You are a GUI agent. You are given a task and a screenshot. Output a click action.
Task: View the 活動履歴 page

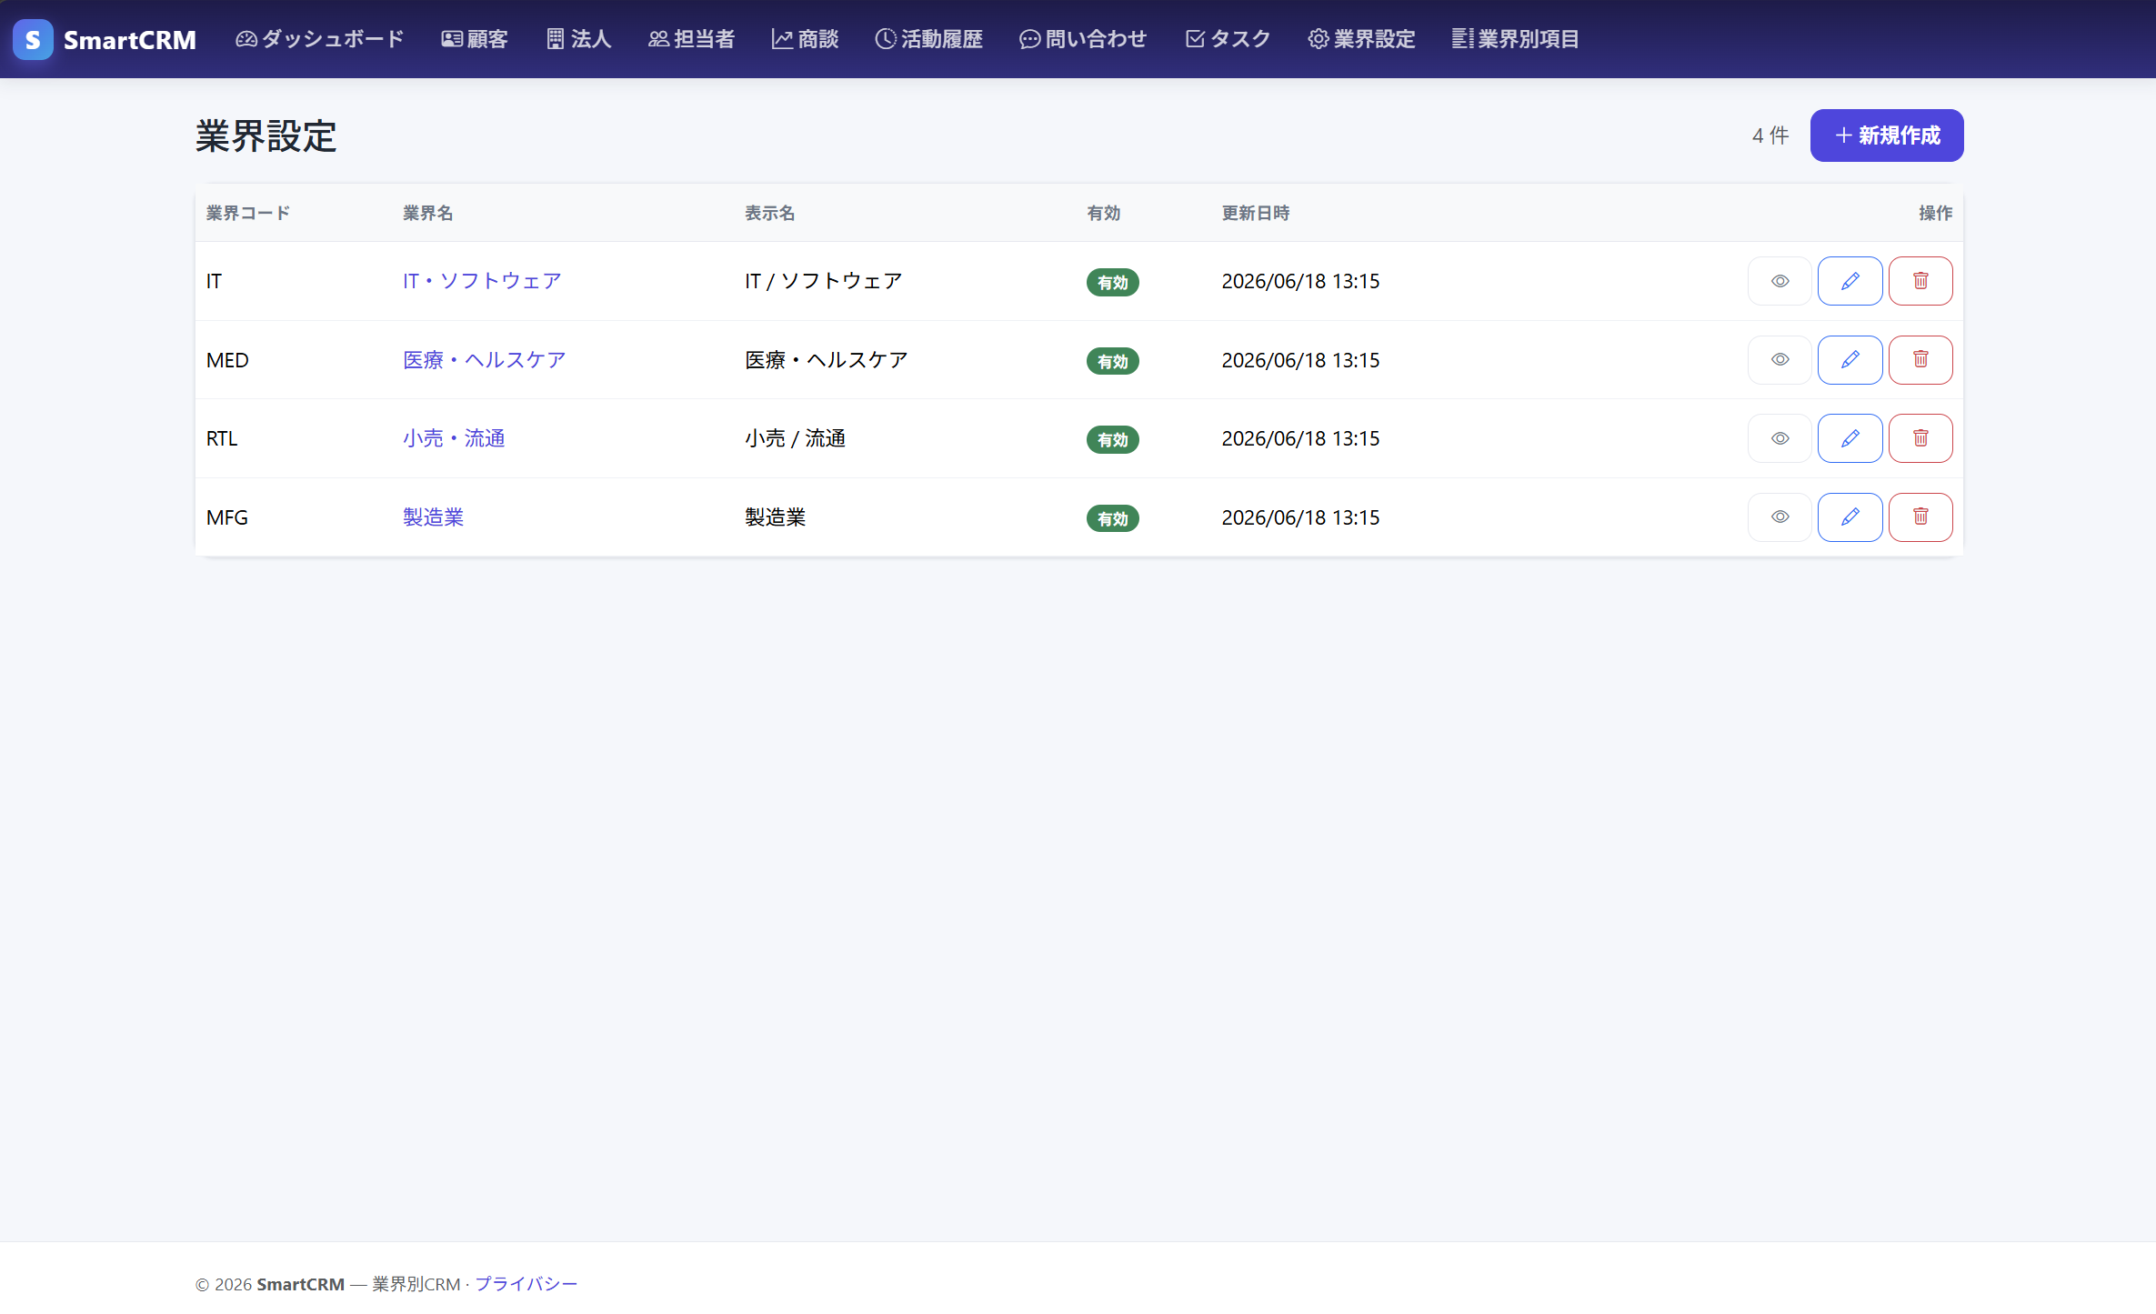pos(928,39)
